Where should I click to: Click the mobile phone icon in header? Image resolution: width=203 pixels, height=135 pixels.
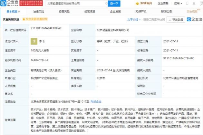[x=187, y=3]
